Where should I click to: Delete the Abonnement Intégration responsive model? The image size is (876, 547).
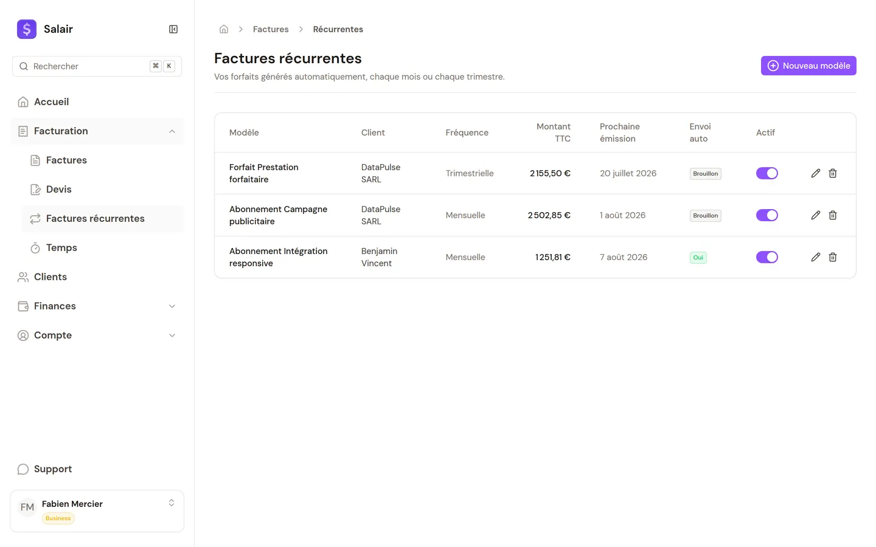coord(833,257)
